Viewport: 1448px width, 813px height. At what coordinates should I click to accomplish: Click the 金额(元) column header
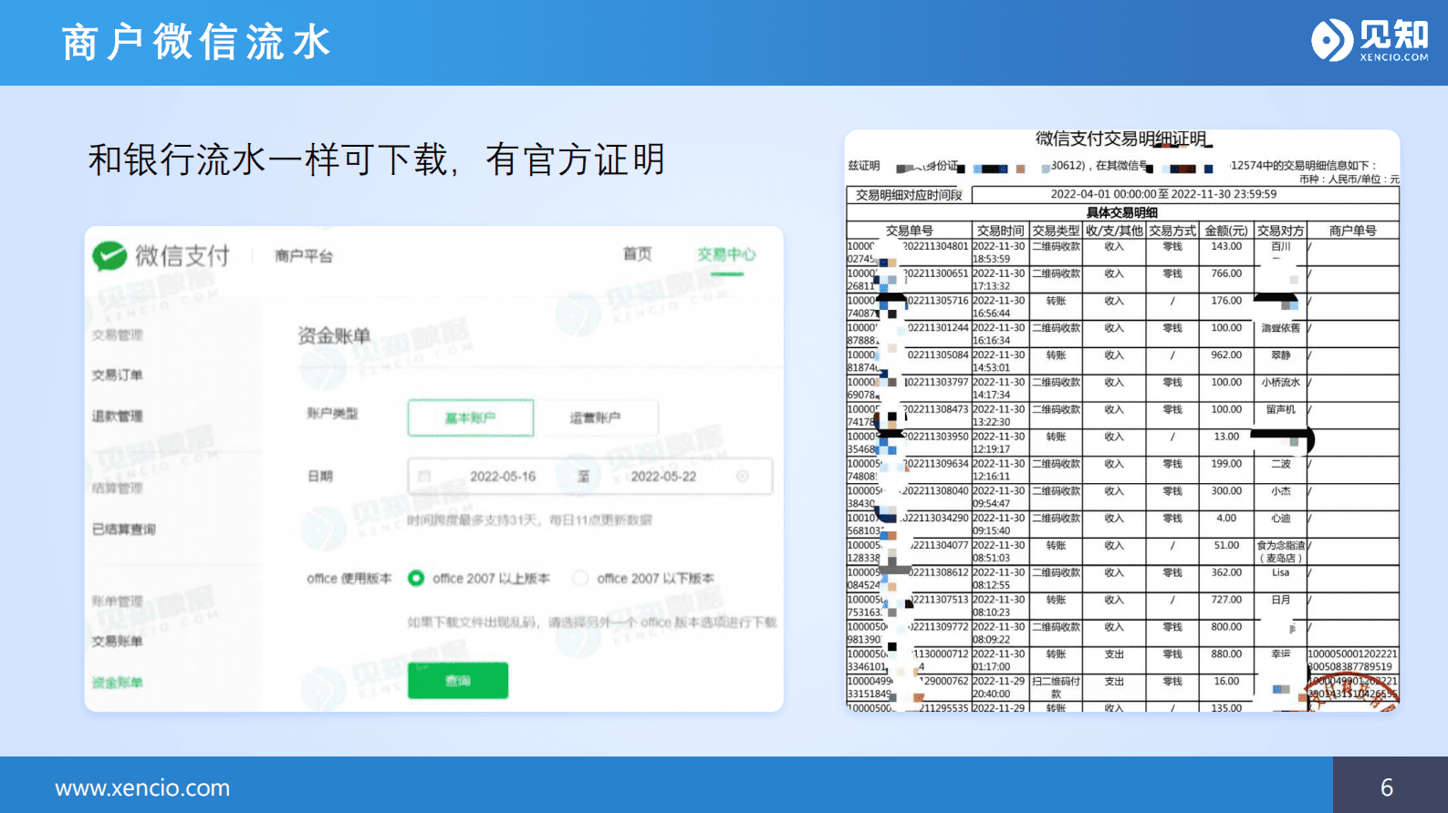click(x=1226, y=231)
